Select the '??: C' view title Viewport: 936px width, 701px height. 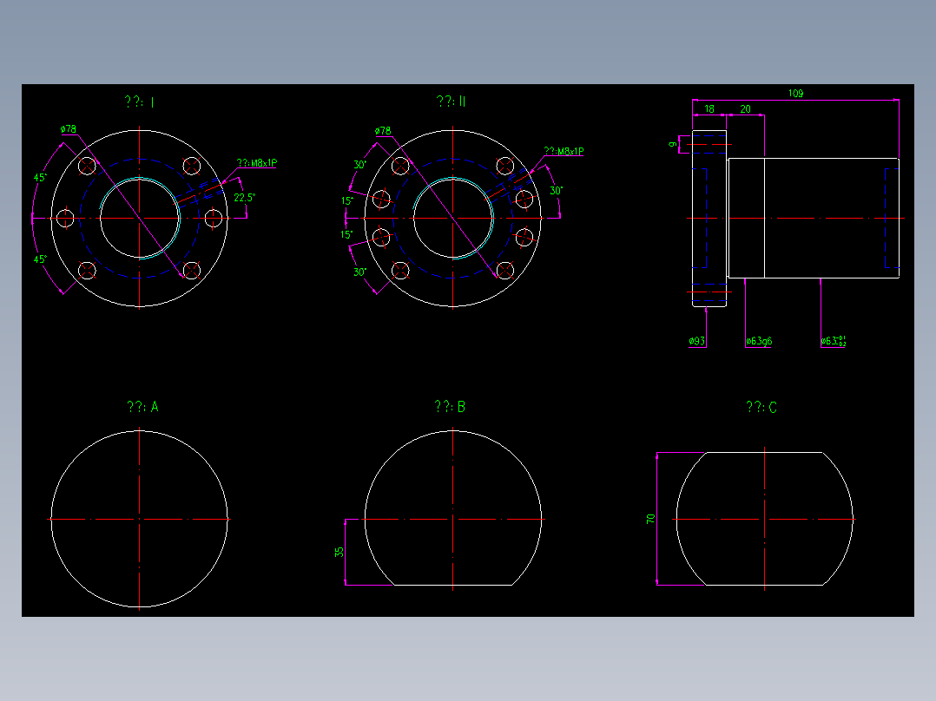(x=761, y=408)
